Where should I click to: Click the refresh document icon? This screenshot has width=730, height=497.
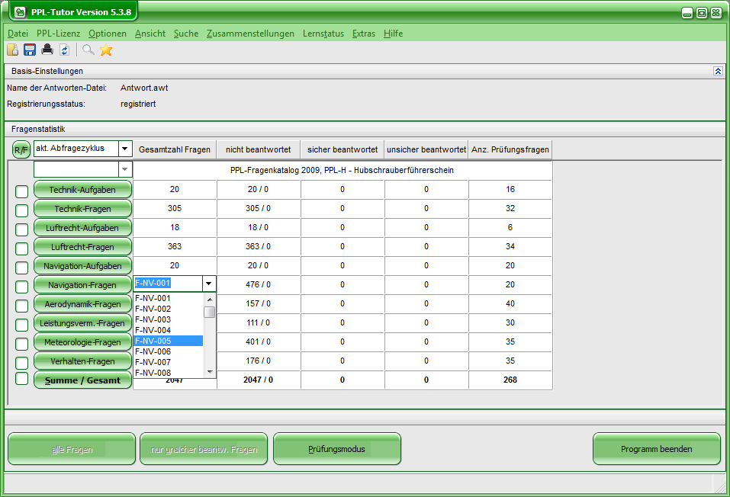click(64, 50)
